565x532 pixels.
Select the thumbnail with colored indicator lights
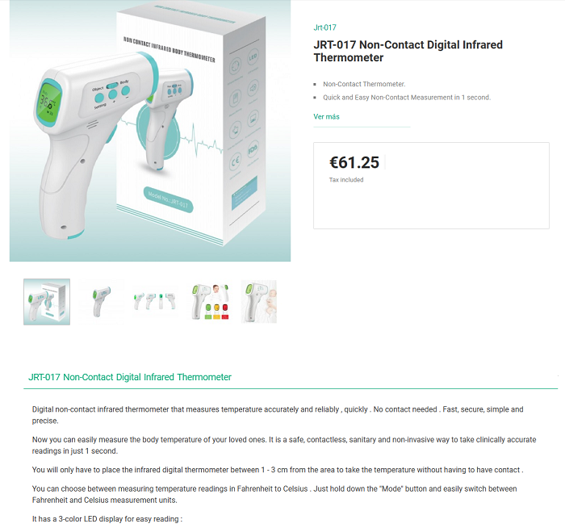point(210,302)
